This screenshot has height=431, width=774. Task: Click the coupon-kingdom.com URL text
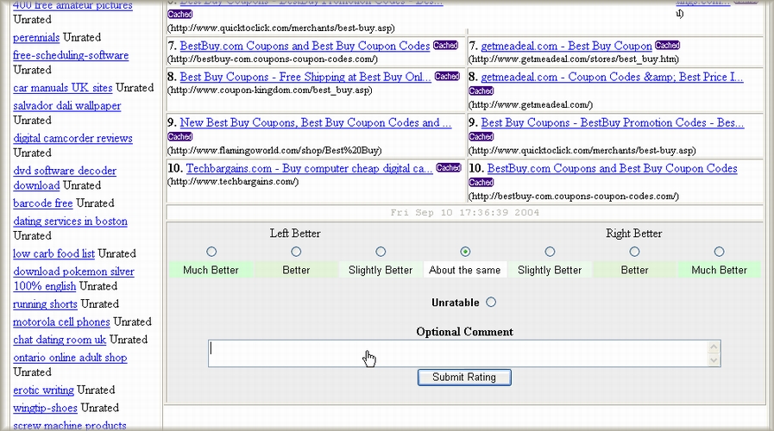[269, 91]
